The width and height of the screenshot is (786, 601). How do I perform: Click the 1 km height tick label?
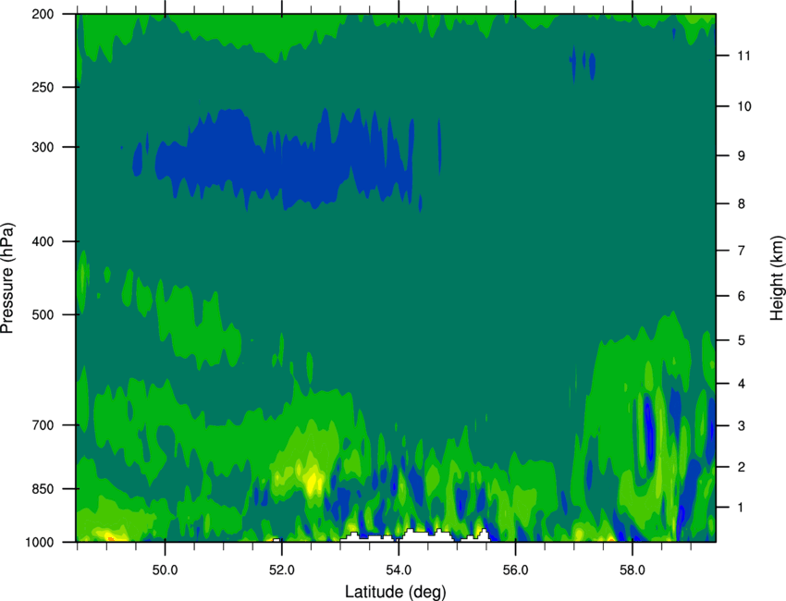(741, 508)
